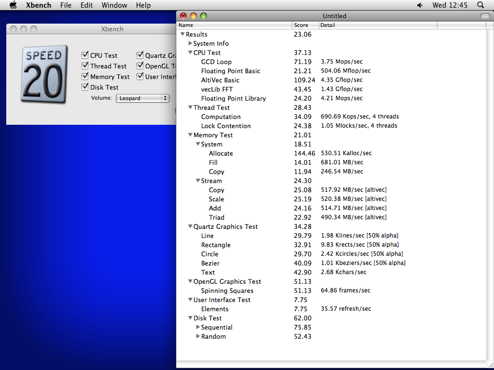
Task: Toggle the Quartz Graphics Test checkbox
Action: [x=140, y=55]
